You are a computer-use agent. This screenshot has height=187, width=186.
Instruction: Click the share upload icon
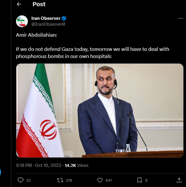point(179,180)
